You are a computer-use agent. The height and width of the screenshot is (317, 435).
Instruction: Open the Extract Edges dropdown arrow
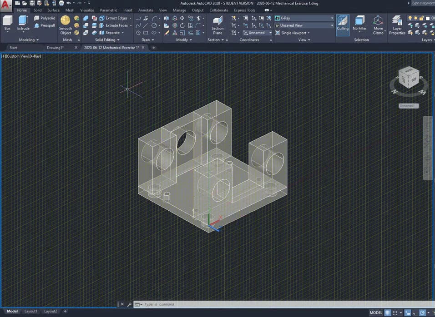[130, 18]
